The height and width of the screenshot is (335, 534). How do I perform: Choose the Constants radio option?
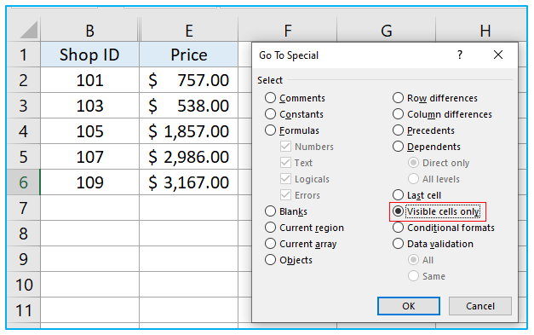[270, 114]
